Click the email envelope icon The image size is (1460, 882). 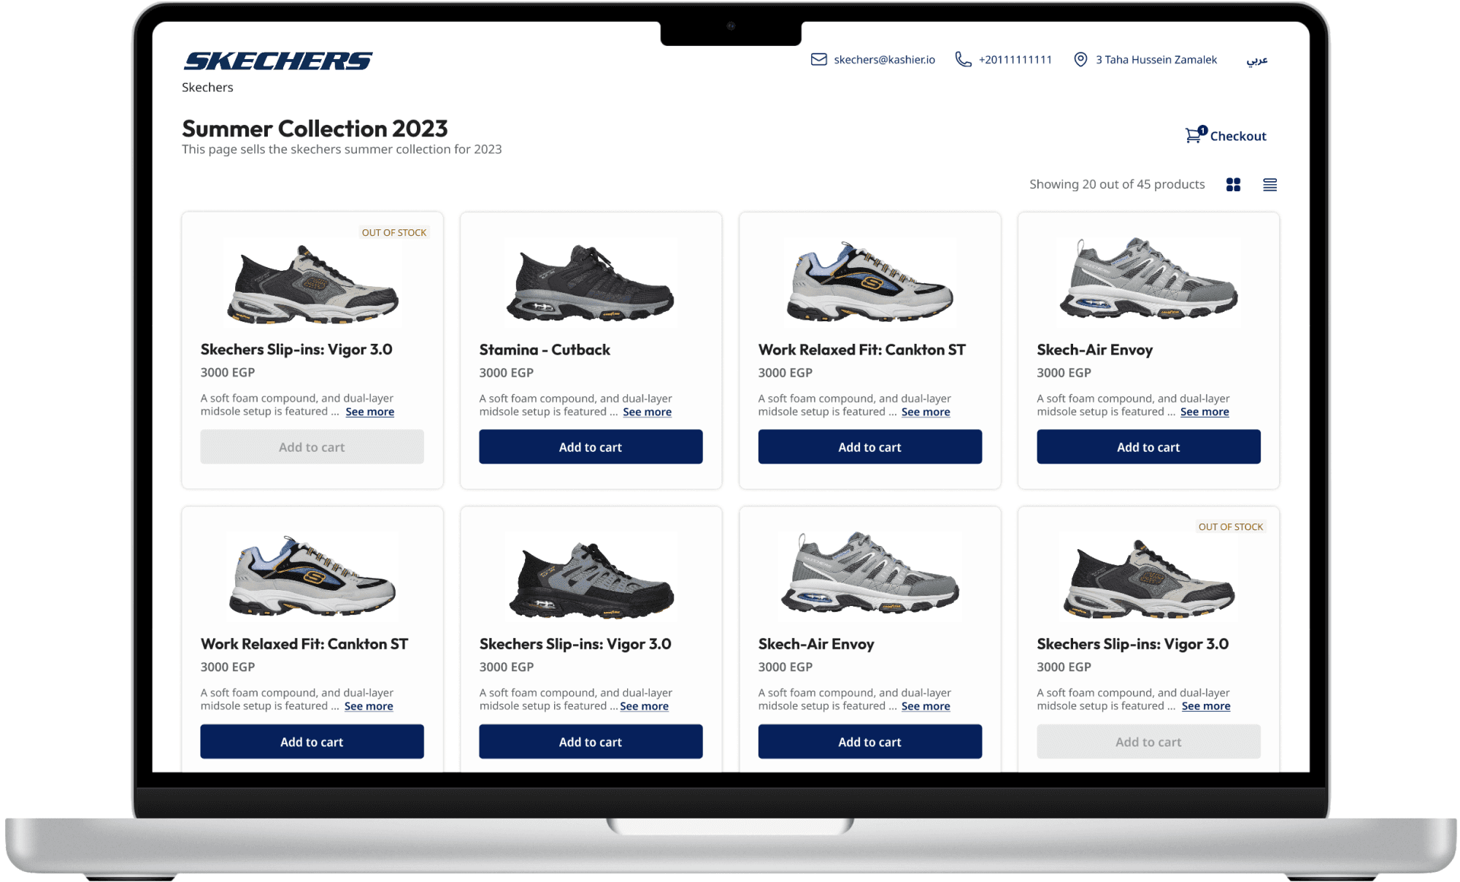(x=818, y=59)
